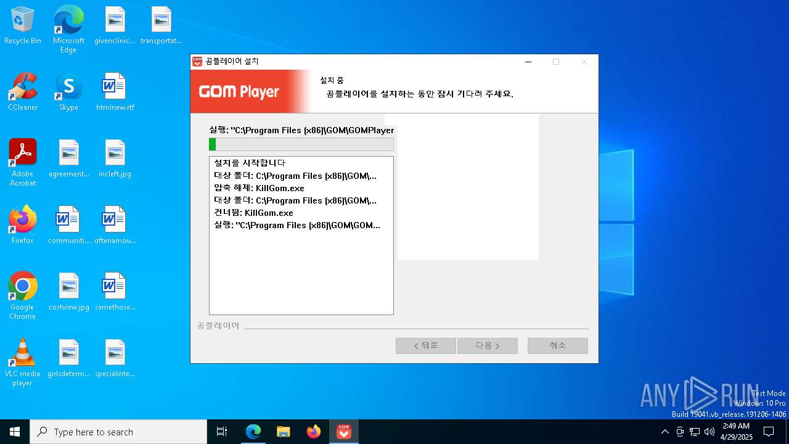
Task: Click the GOM Player logo banner
Action: pos(250,91)
